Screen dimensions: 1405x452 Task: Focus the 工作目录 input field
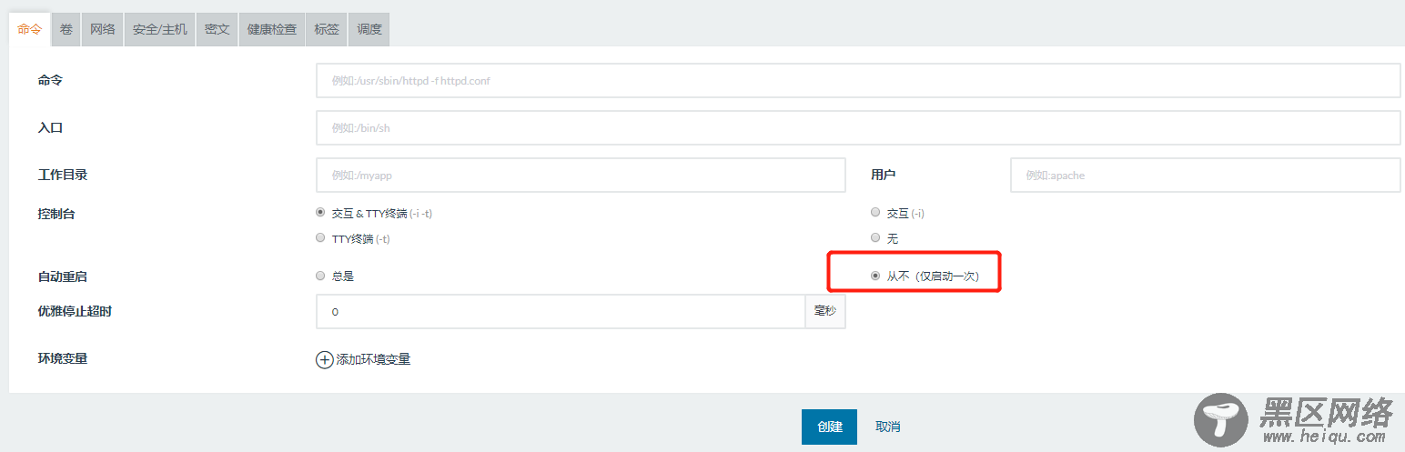point(581,176)
